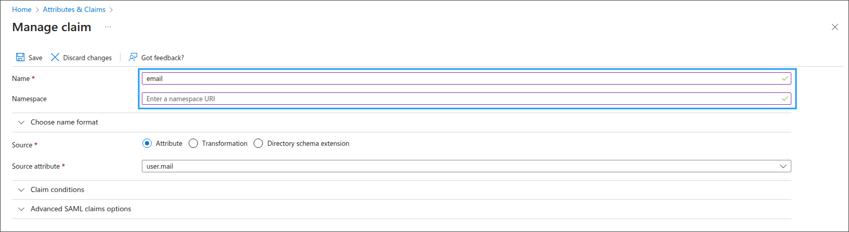This screenshot has height=232, width=849.
Task: Select Directory schema extension radio option
Action: [x=258, y=143]
